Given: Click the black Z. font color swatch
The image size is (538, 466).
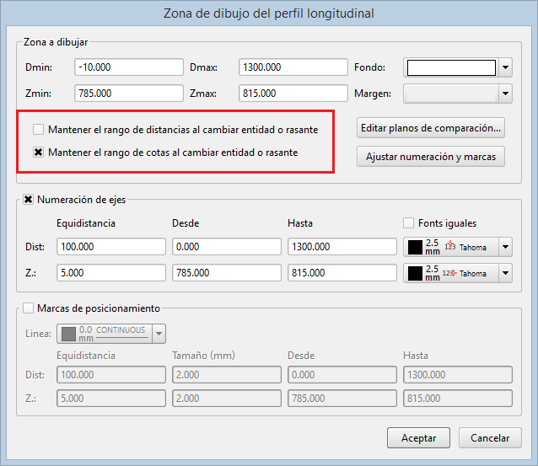Looking at the screenshot, I should [415, 273].
